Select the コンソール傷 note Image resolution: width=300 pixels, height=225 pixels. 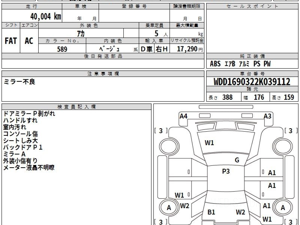coord(20,134)
